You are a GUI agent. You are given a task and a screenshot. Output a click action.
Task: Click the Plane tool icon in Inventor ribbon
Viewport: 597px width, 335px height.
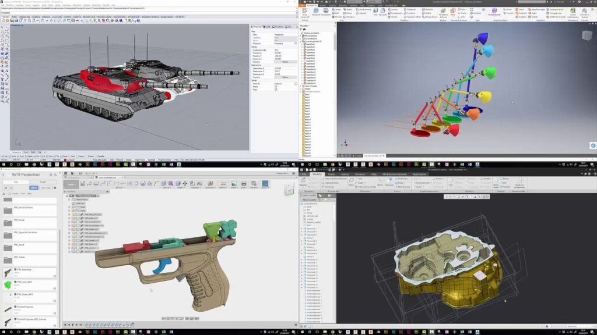(452, 12)
